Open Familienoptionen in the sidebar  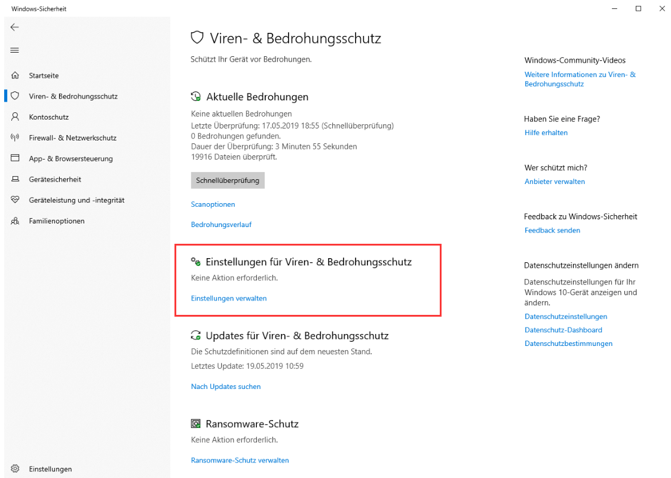55,220
